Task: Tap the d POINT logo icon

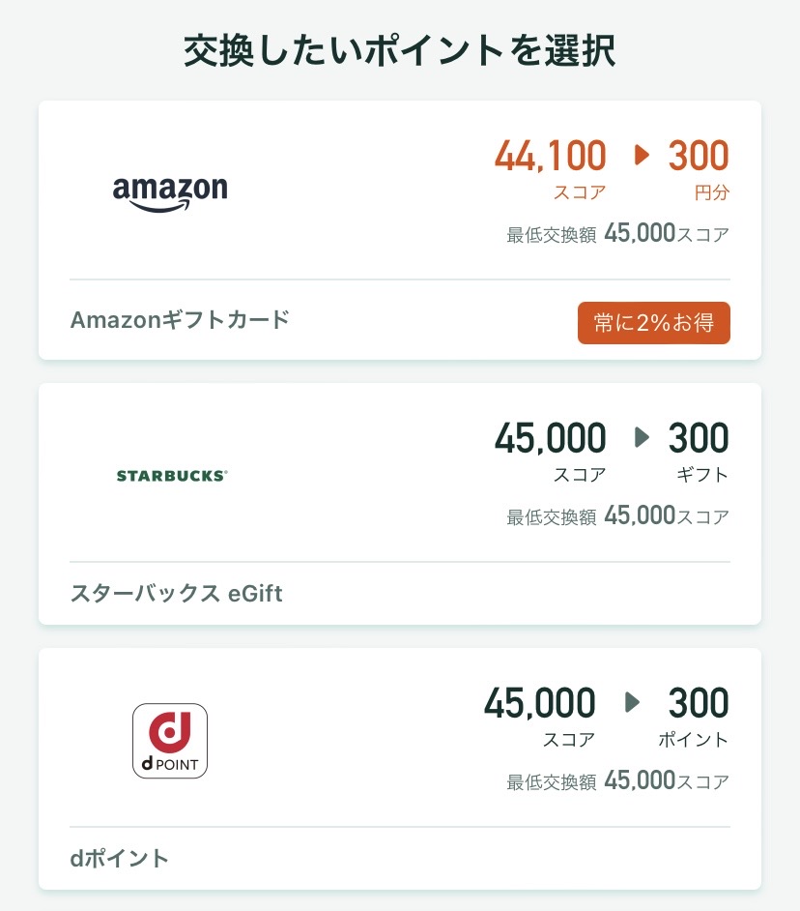Action: [x=170, y=741]
